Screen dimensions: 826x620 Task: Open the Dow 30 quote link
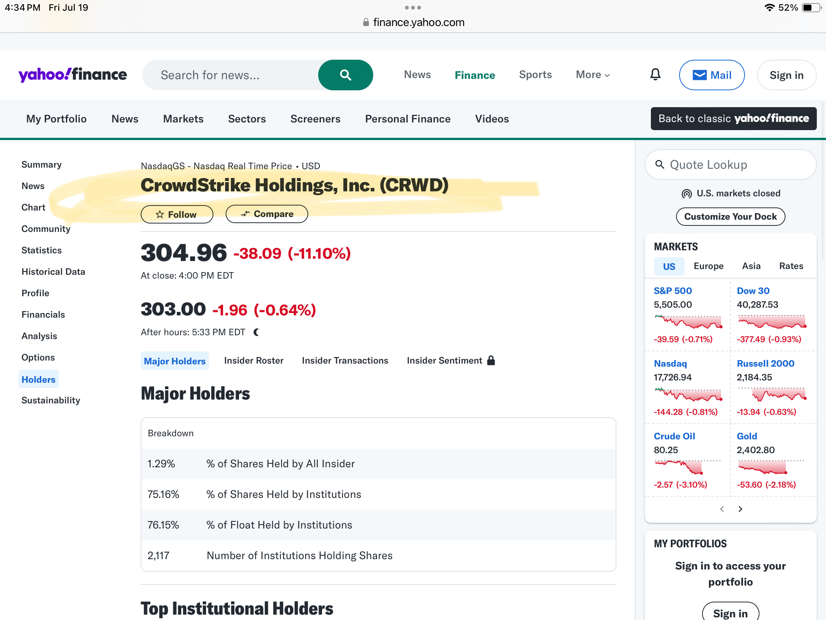(753, 291)
